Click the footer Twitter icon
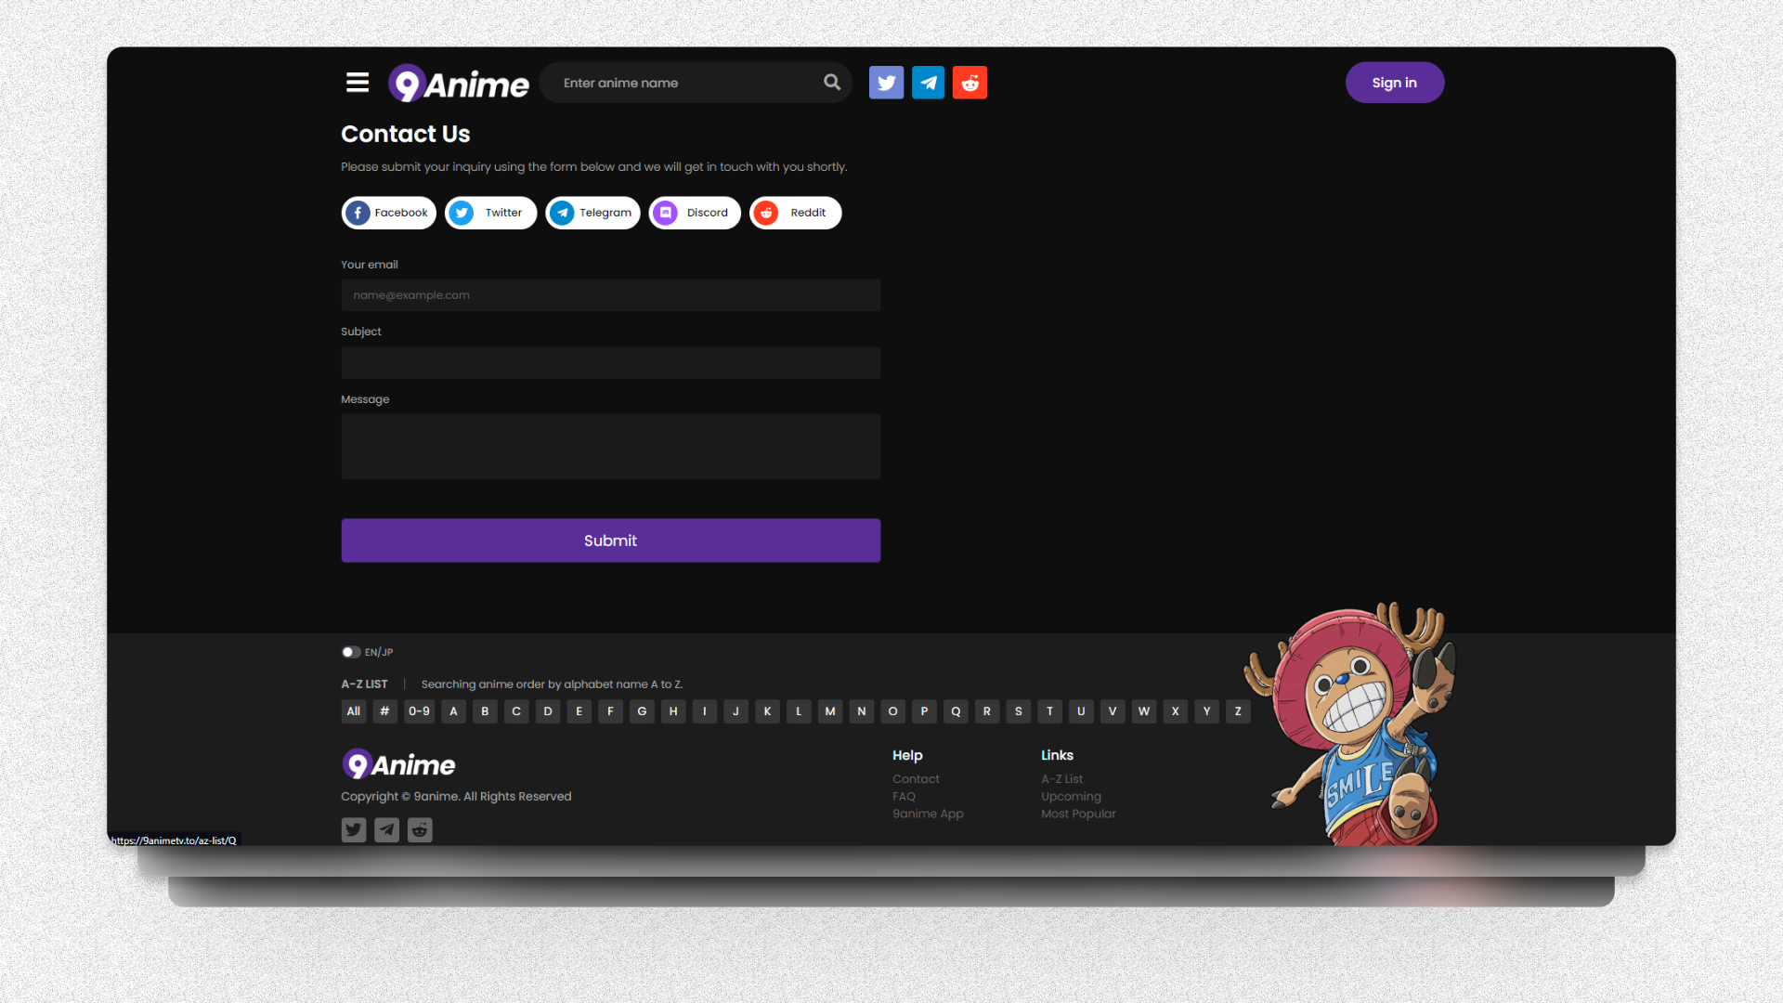 pyautogui.click(x=354, y=829)
